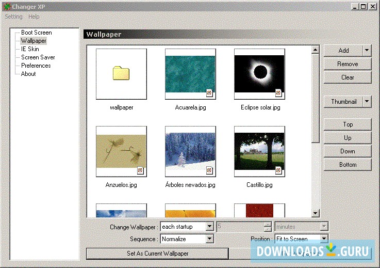Select the partially visible yellow thumbnail

(x=190, y=211)
